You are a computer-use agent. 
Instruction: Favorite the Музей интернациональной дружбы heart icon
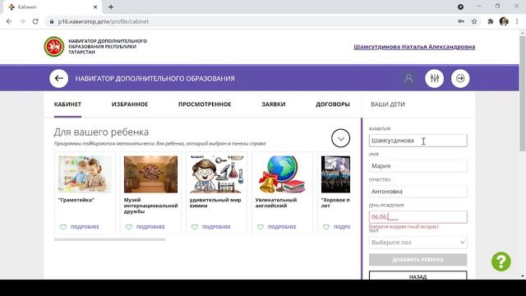point(129,227)
